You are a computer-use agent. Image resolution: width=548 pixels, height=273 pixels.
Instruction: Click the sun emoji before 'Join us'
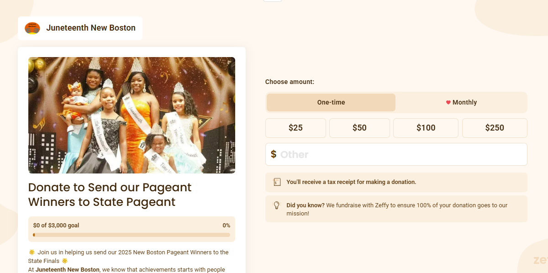[32, 252]
